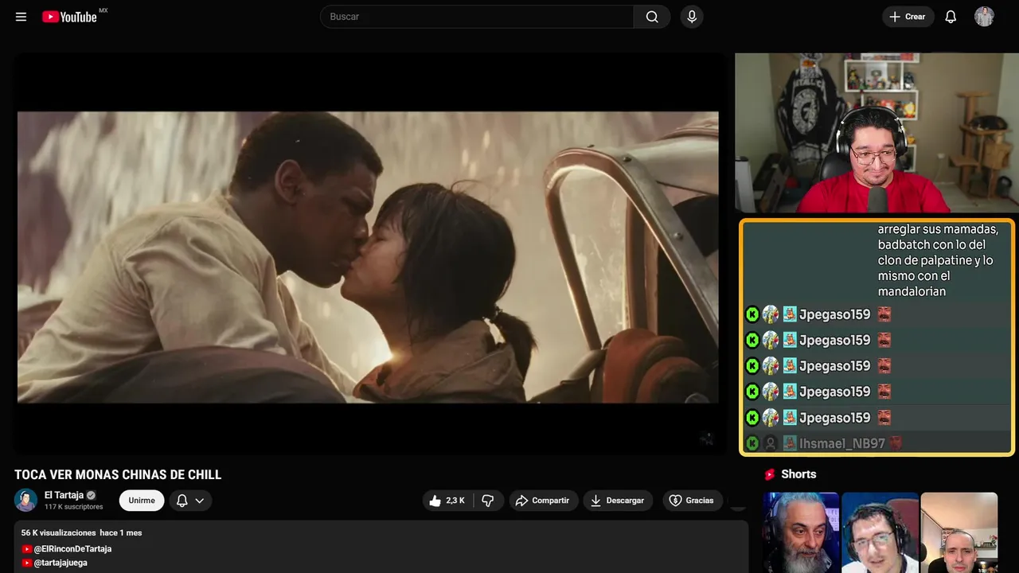Open the hamburger guide menu
This screenshot has height=573, width=1019.
21,17
